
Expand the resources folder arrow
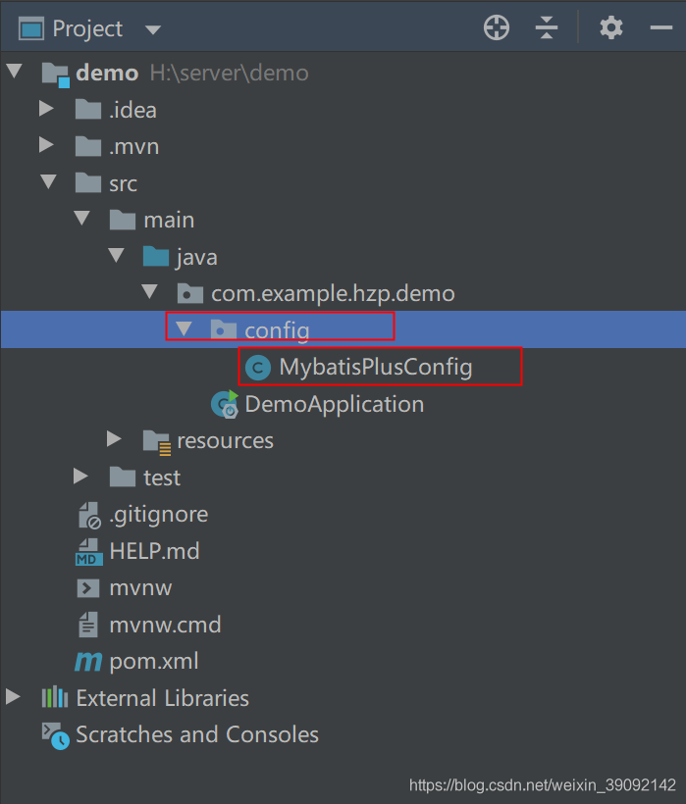tap(114, 439)
